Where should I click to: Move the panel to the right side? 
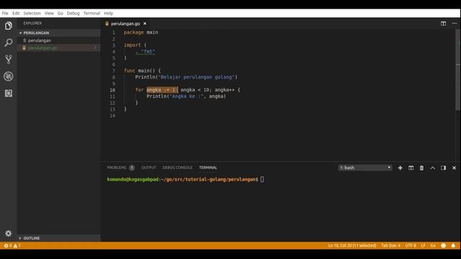(444, 168)
